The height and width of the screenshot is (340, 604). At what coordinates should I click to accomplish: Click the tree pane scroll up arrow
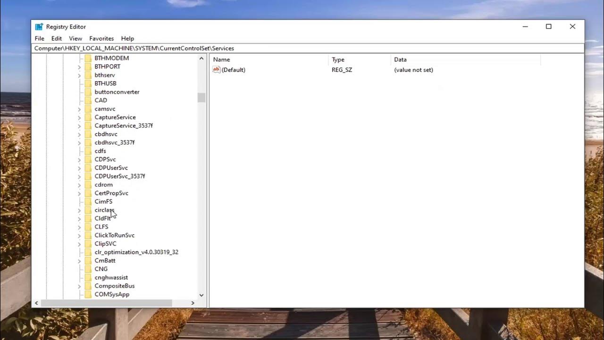pos(201,59)
